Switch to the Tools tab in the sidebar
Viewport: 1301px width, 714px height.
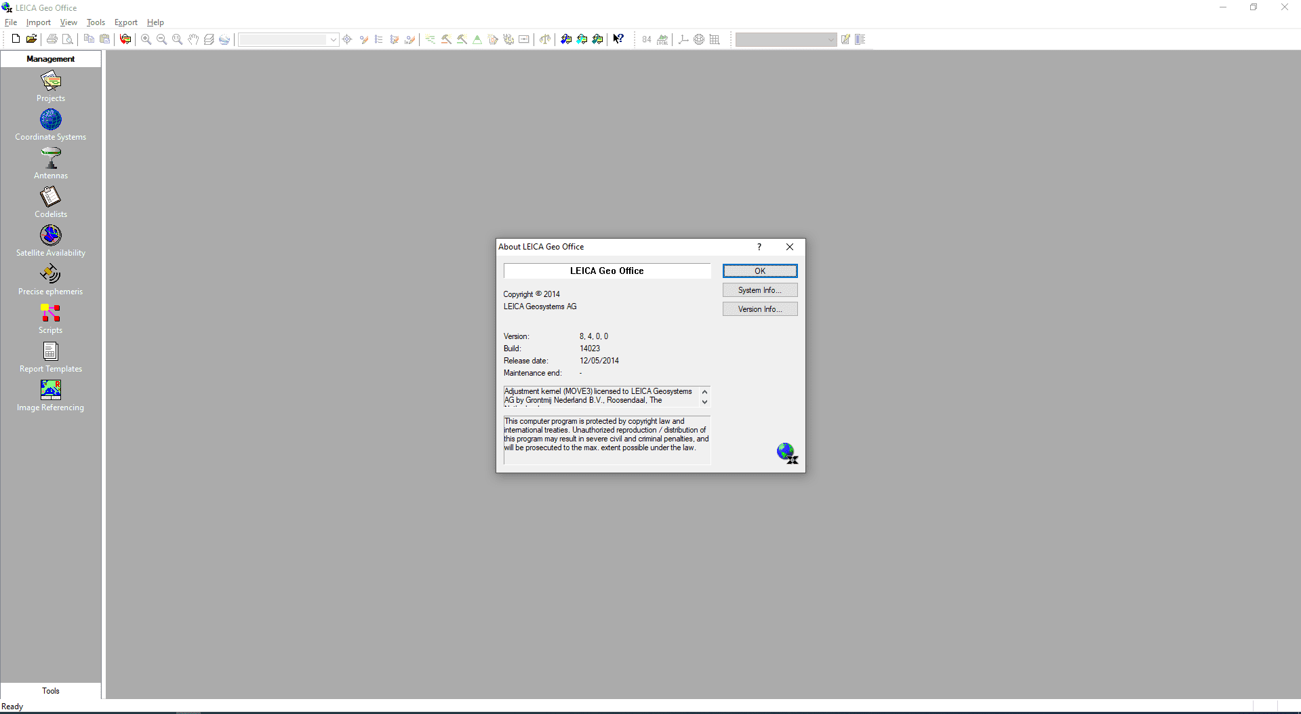[51, 691]
